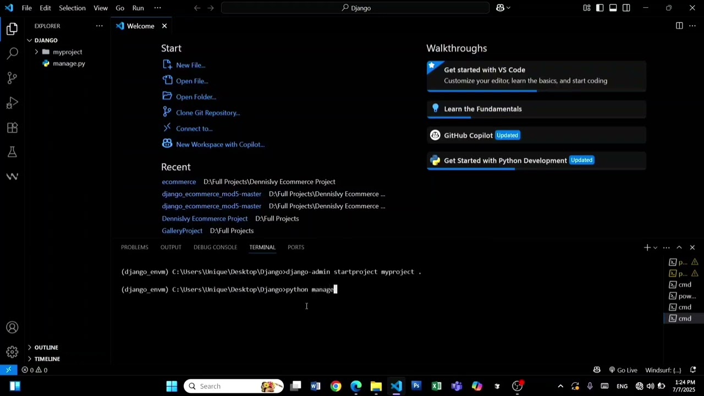Start Get started with VS Code walkthrough
This screenshot has height=396, width=704.
coord(536,75)
